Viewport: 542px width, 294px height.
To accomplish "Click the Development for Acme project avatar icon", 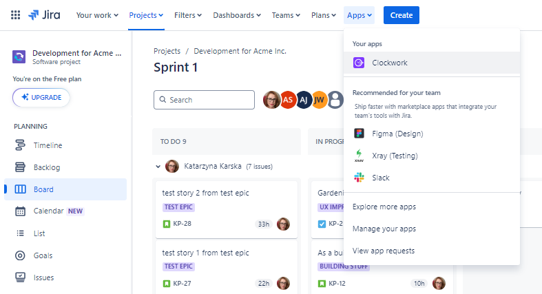I will coord(19,56).
